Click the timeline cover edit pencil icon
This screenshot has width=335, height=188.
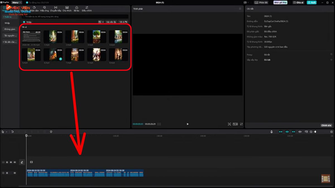[22, 162]
